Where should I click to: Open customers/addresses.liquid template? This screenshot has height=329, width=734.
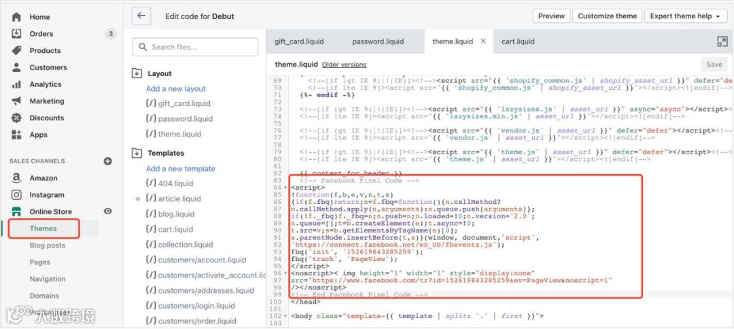coord(206,290)
